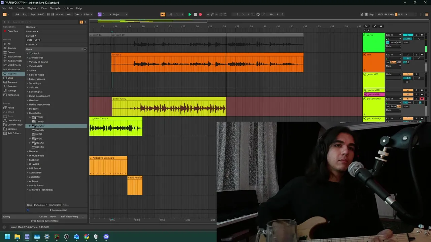The image size is (431, 242).
Task: Start playback with the Play button
Action: pos(190,14)
